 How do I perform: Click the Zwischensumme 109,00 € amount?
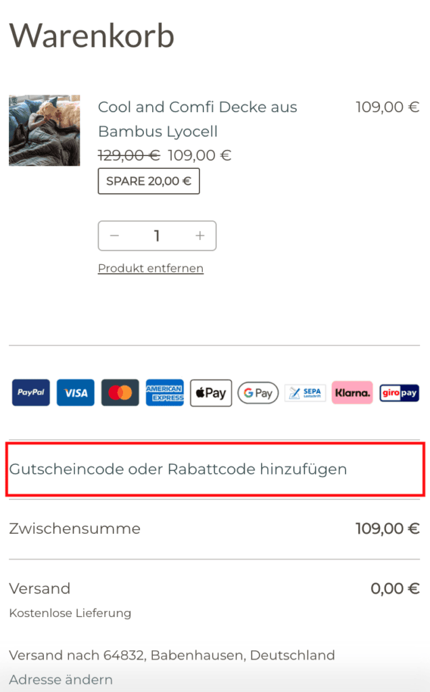387,528
